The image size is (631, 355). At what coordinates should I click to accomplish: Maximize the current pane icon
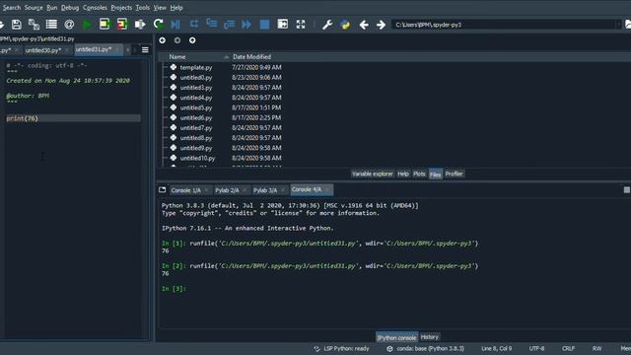(283, 24)
